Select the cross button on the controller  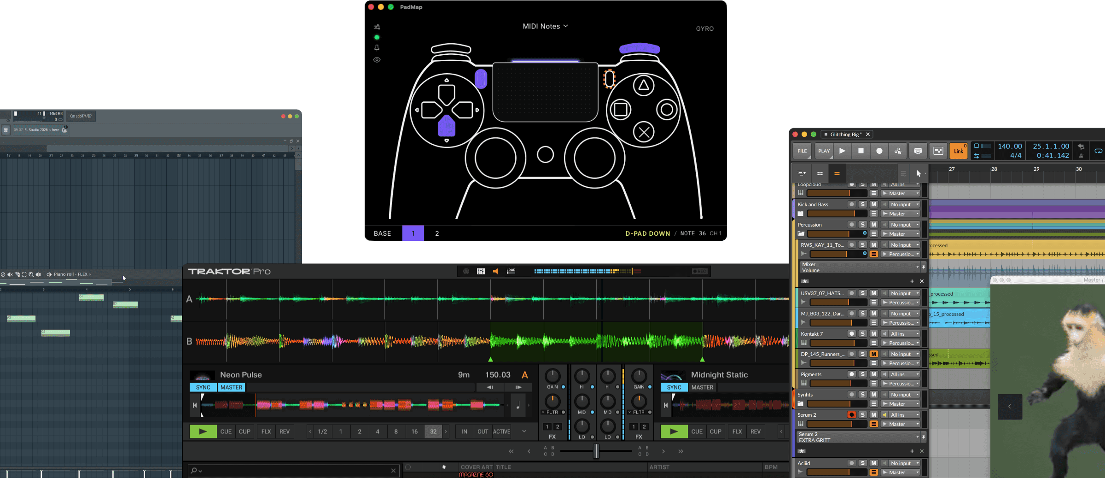click(x=644, y=133)
